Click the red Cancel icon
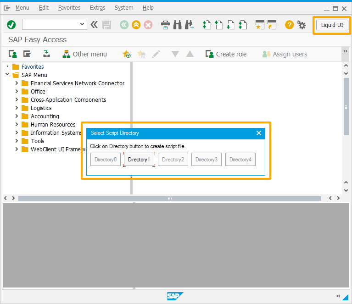This screenshot has width=352, height=304. (x=148, y=25)
